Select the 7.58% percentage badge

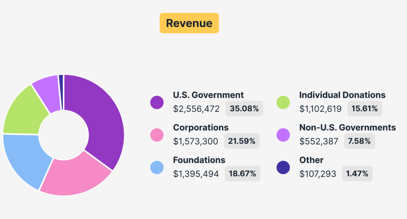[x=359, y=141]
